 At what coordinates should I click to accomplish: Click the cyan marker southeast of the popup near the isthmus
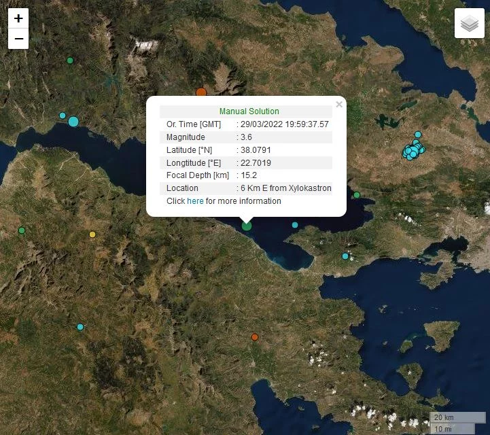click(345, 256)
